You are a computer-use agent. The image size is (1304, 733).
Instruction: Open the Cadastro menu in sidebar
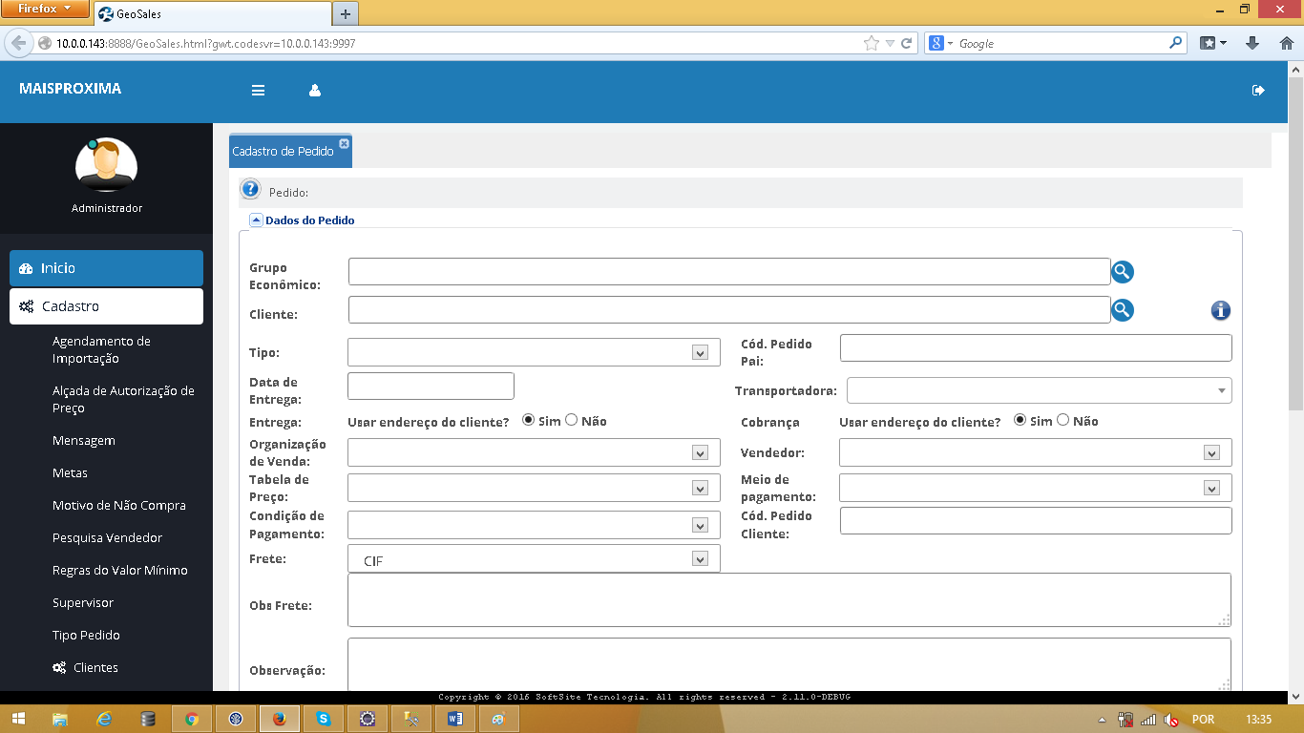point(106,306)
